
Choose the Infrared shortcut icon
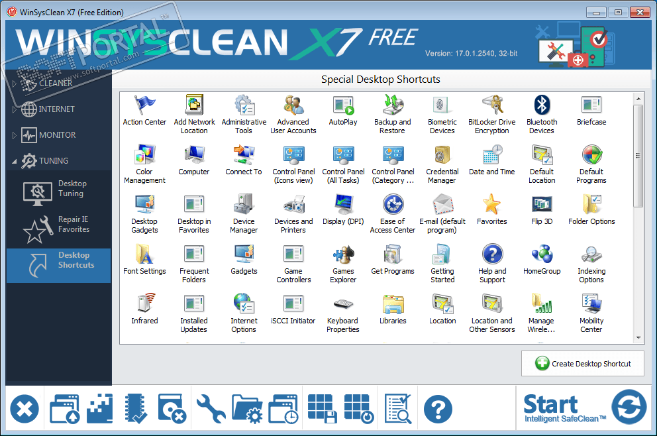pyautogui.click(x=144, y=309)
